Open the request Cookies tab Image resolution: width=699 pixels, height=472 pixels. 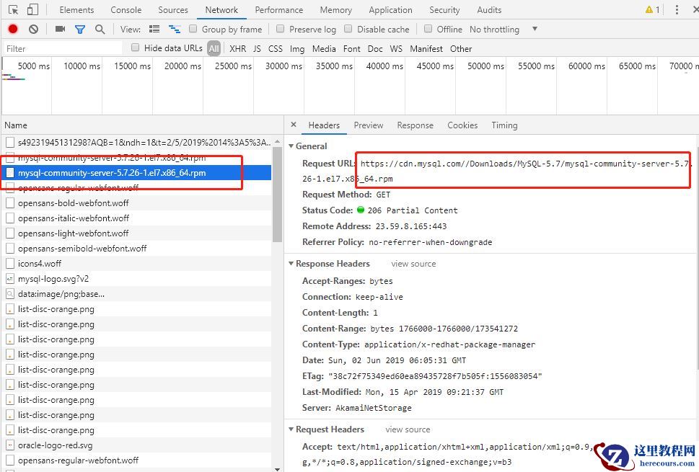pos(462,125)
